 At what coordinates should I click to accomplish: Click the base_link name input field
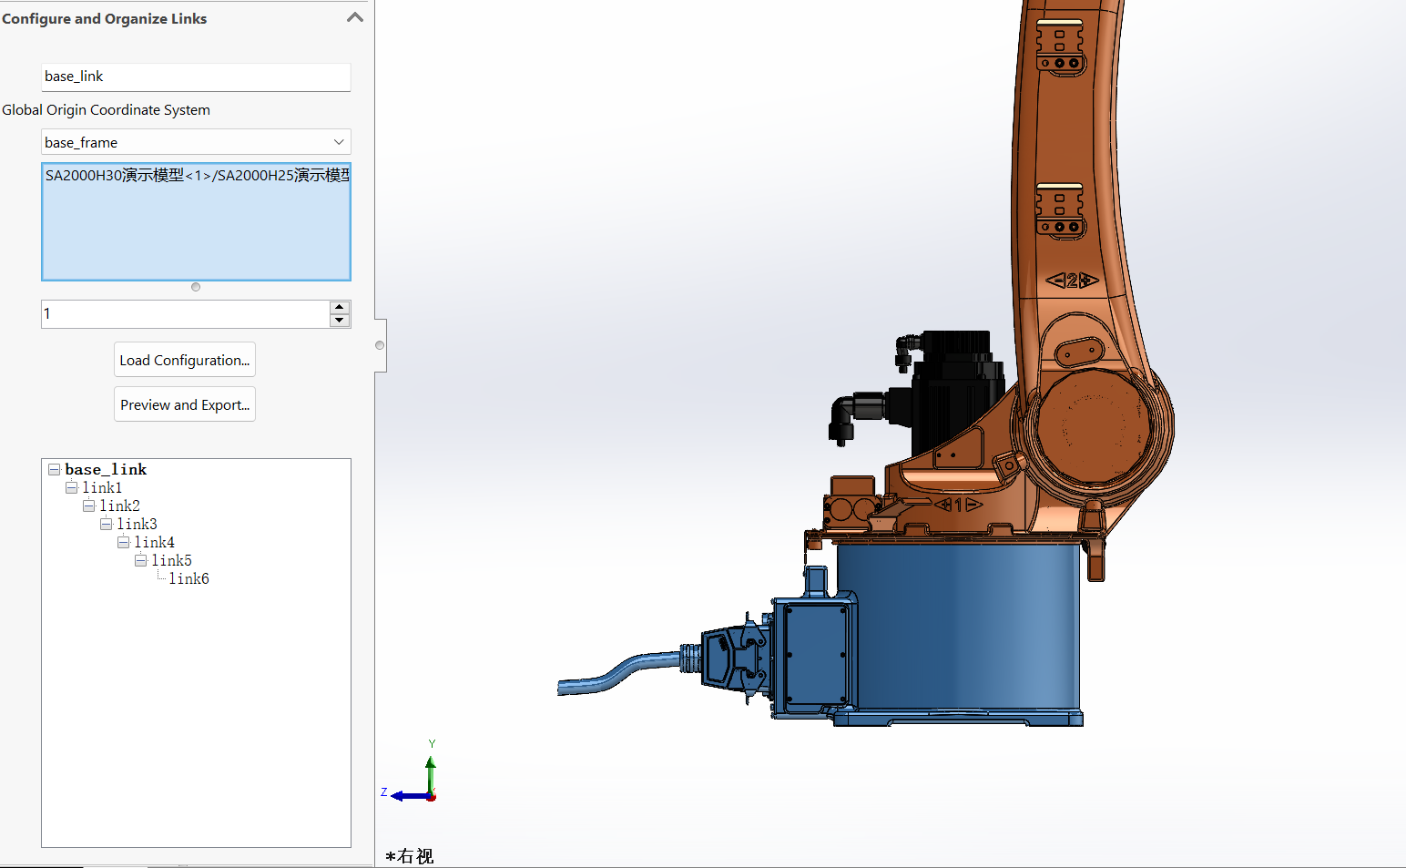point(195,77)
